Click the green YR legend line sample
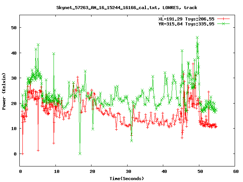This screenshot has height=182, width=243. [223, 24]
